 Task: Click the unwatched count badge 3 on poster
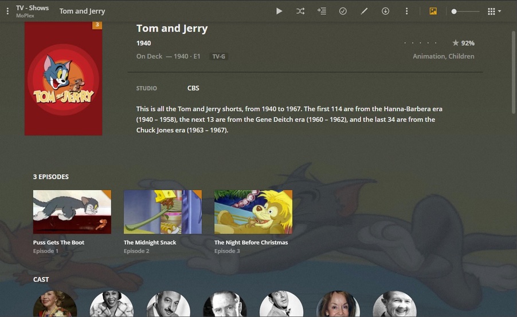coord(97,25)
